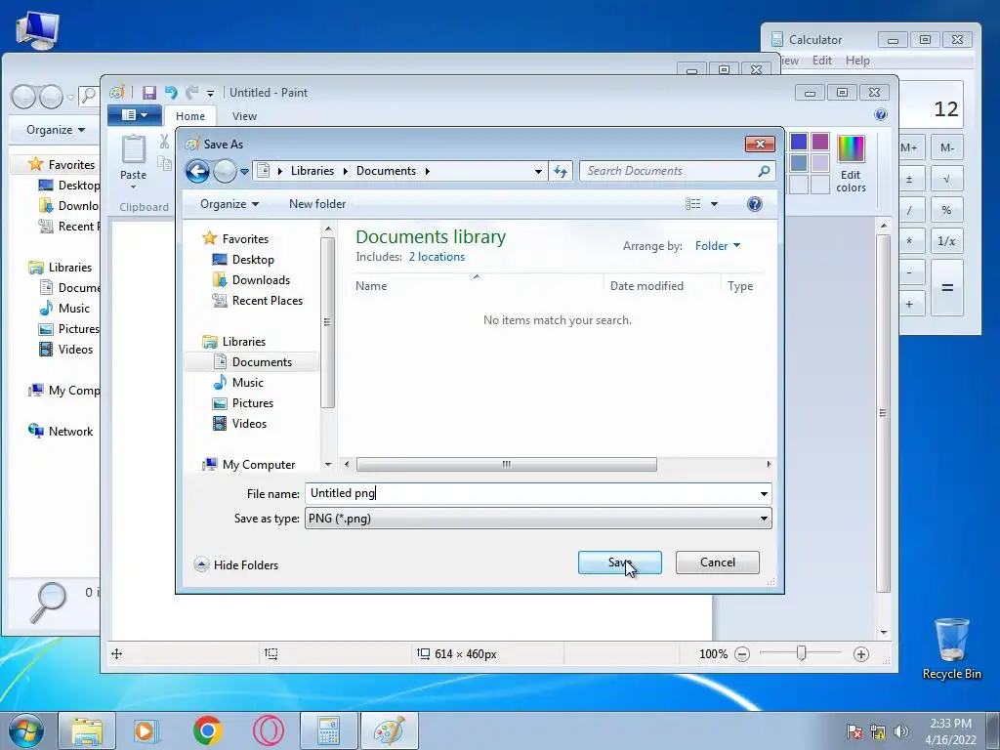Image resolution: width=1000 pixels, height=750 pixels.
Task: Open Customize Quick Access Toolbar dropdown in Paint
Action: pos(211,93)
